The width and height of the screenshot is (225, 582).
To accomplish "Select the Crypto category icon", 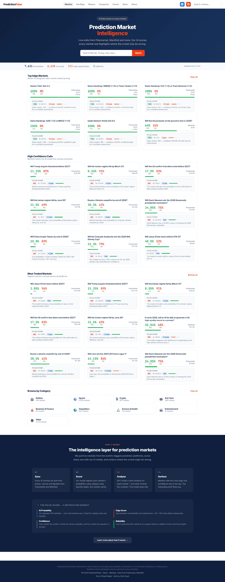I will (x=116, y=399).
